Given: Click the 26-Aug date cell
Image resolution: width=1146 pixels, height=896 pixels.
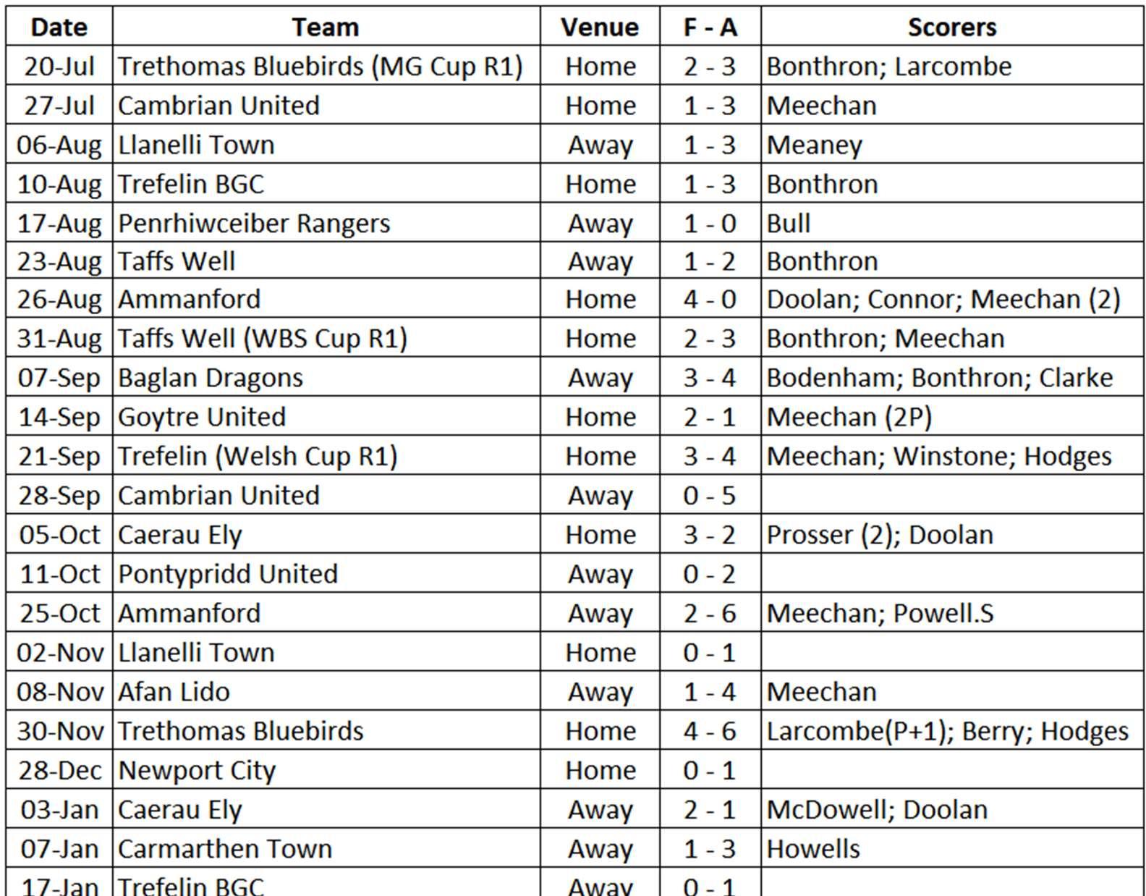Looking at the screenshot, I should coord(59,300).
